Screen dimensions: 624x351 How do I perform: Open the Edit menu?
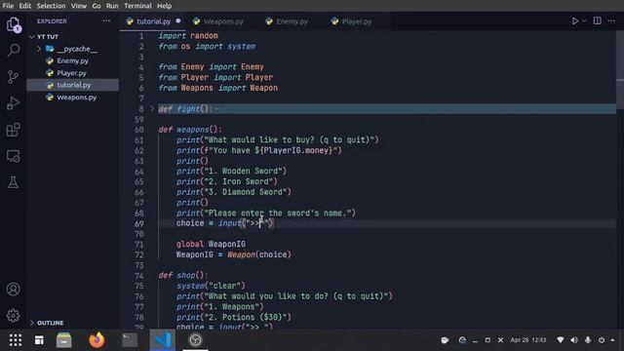click(x=24, y=6)
